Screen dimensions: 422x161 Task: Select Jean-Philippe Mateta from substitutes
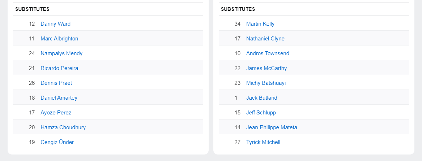point(272,127)
